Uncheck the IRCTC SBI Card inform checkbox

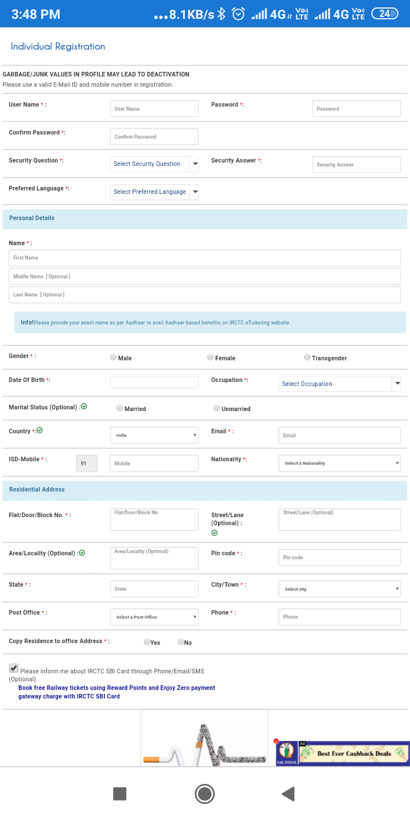14,668
